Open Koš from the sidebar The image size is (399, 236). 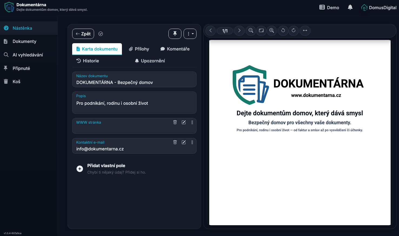click(16, 81)
